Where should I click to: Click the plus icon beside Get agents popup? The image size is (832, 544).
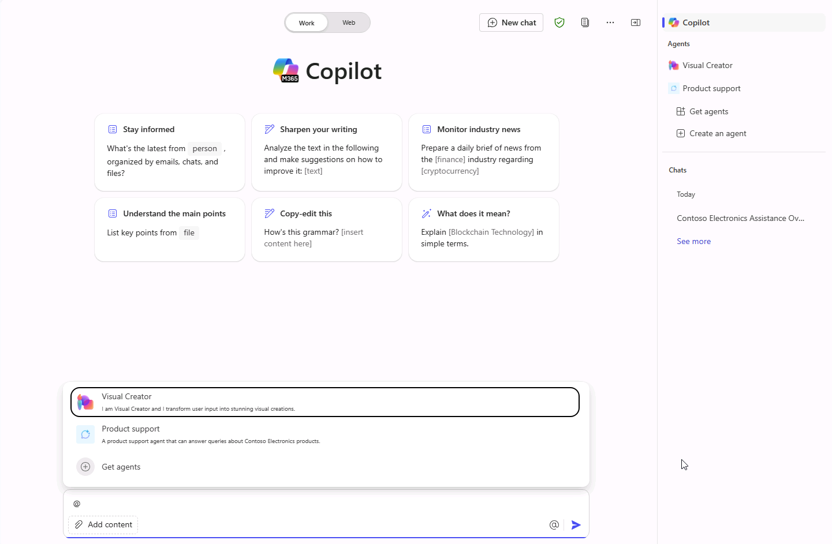pyautogui.click(x=85, y=467)
